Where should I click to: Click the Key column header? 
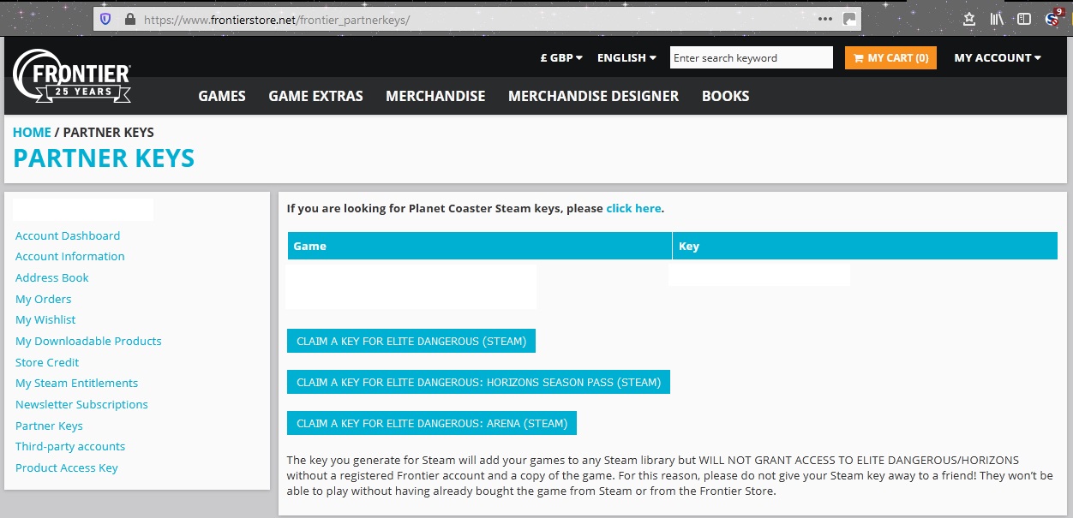[x=866, y=246]
